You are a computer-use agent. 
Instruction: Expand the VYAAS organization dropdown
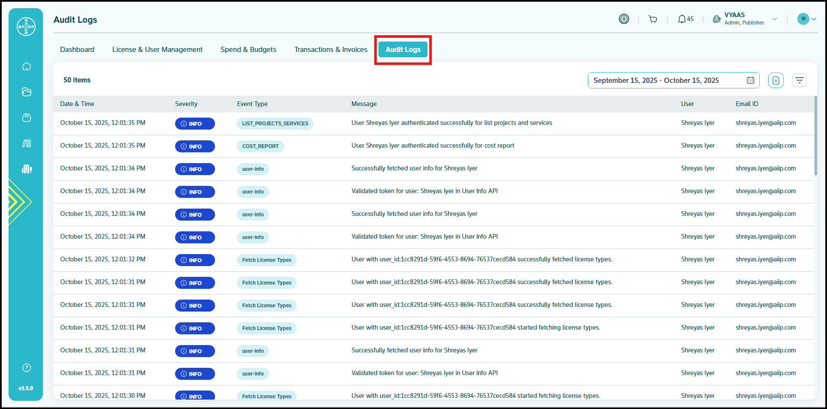coord(774,19)
